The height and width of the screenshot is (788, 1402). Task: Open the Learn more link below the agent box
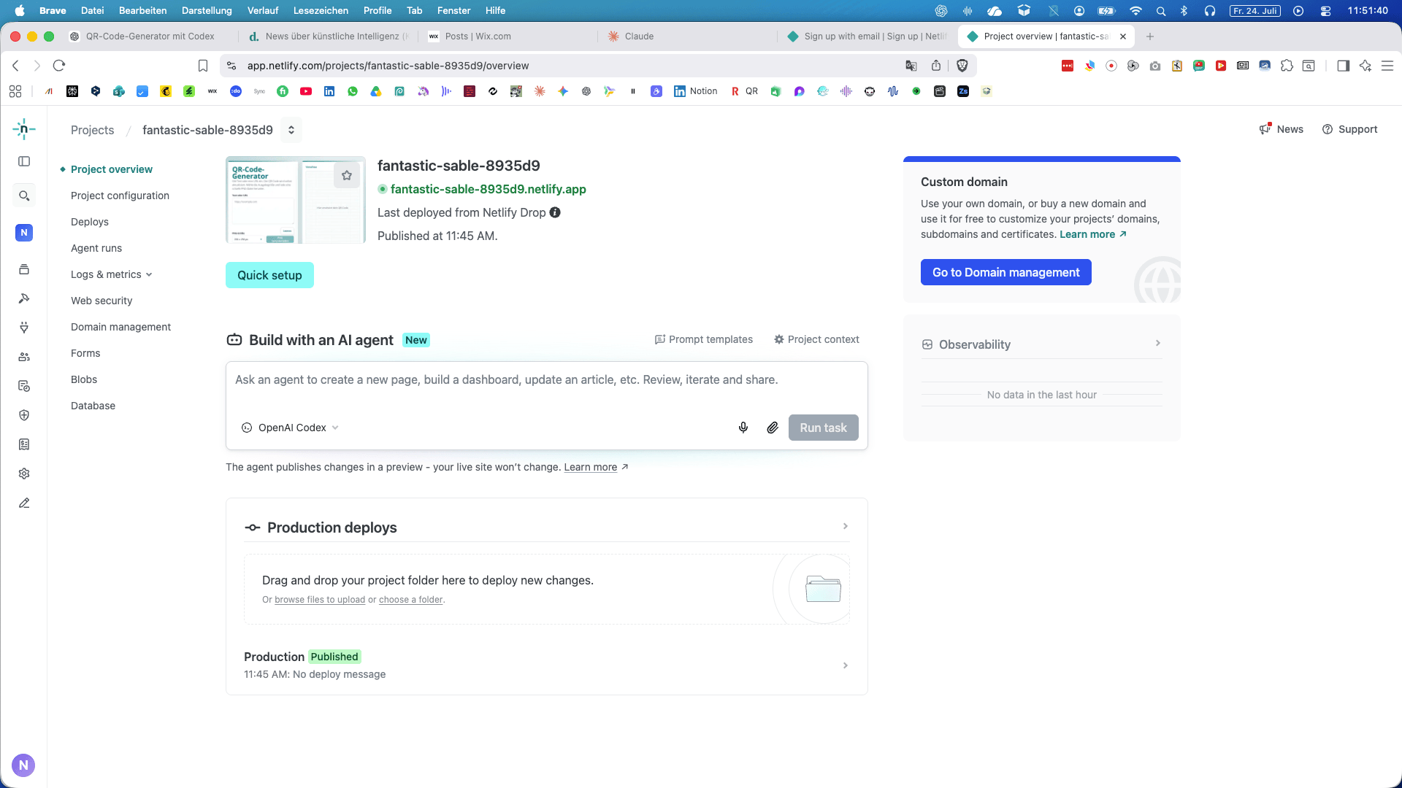pos(596,467)
